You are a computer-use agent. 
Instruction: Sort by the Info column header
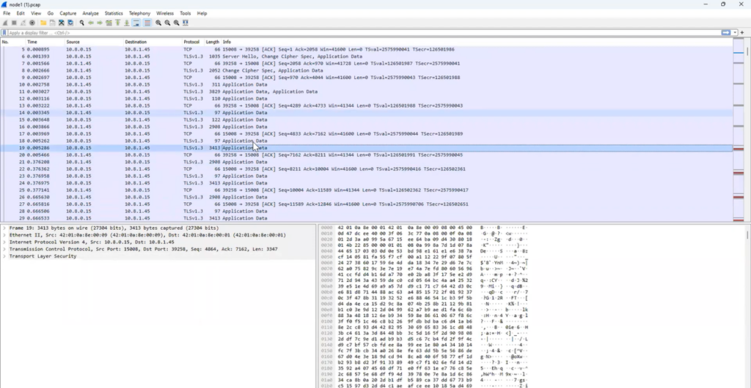(x=477, y=42)
